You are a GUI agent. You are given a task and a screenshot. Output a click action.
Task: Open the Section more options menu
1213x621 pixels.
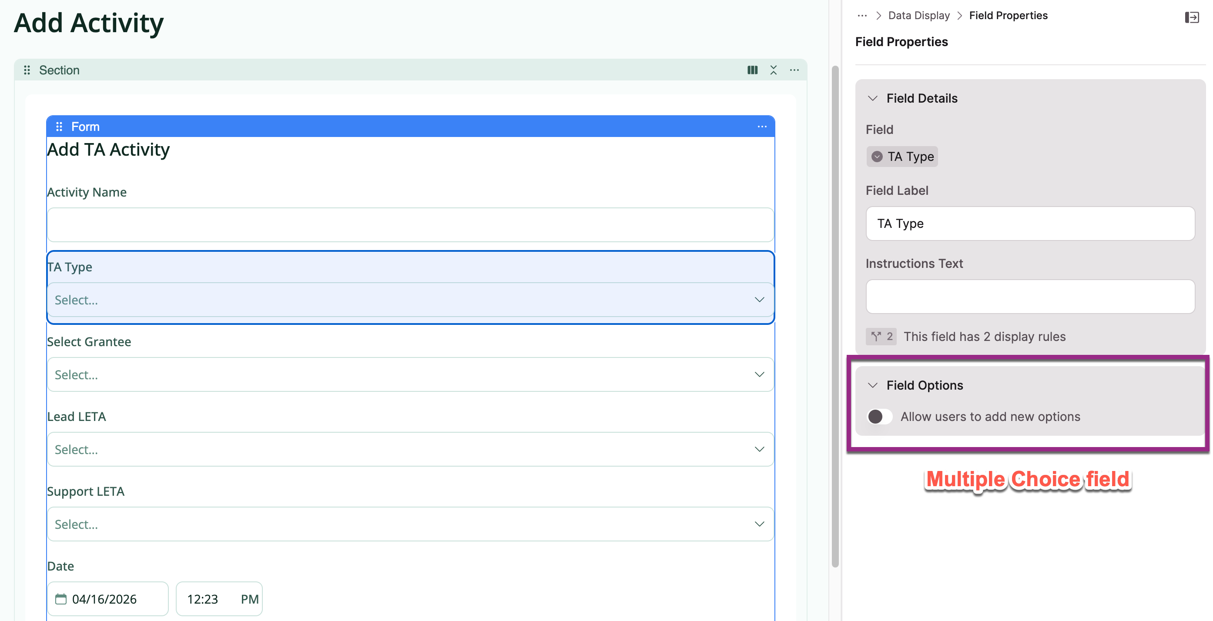pyautogui.click(x=794, y=70)
